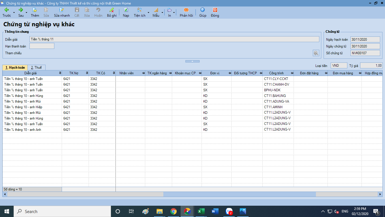Open Google Chrome from the taskbar
This screenshot has height=217, width=385.
(x=173, y=211)
